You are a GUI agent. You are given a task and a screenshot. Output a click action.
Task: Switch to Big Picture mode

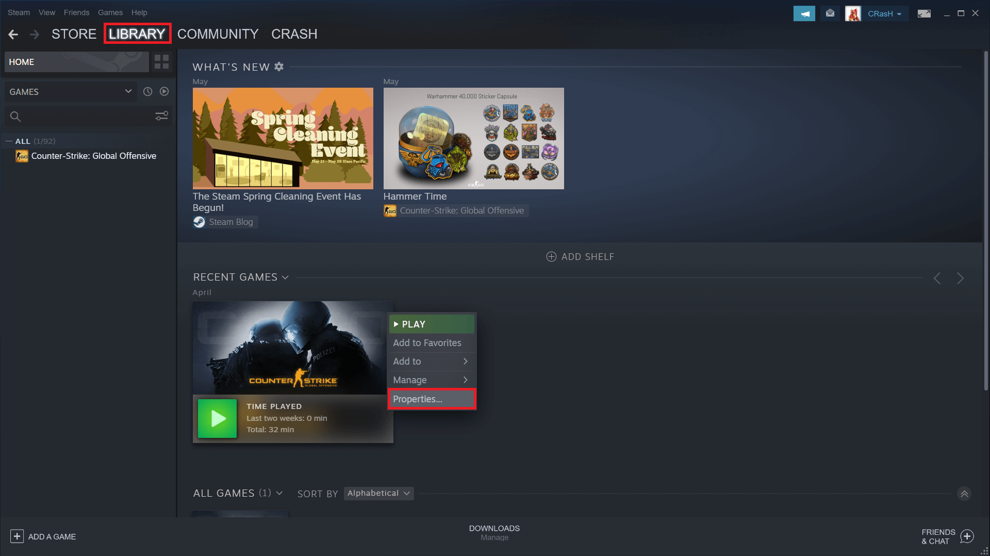924,13
